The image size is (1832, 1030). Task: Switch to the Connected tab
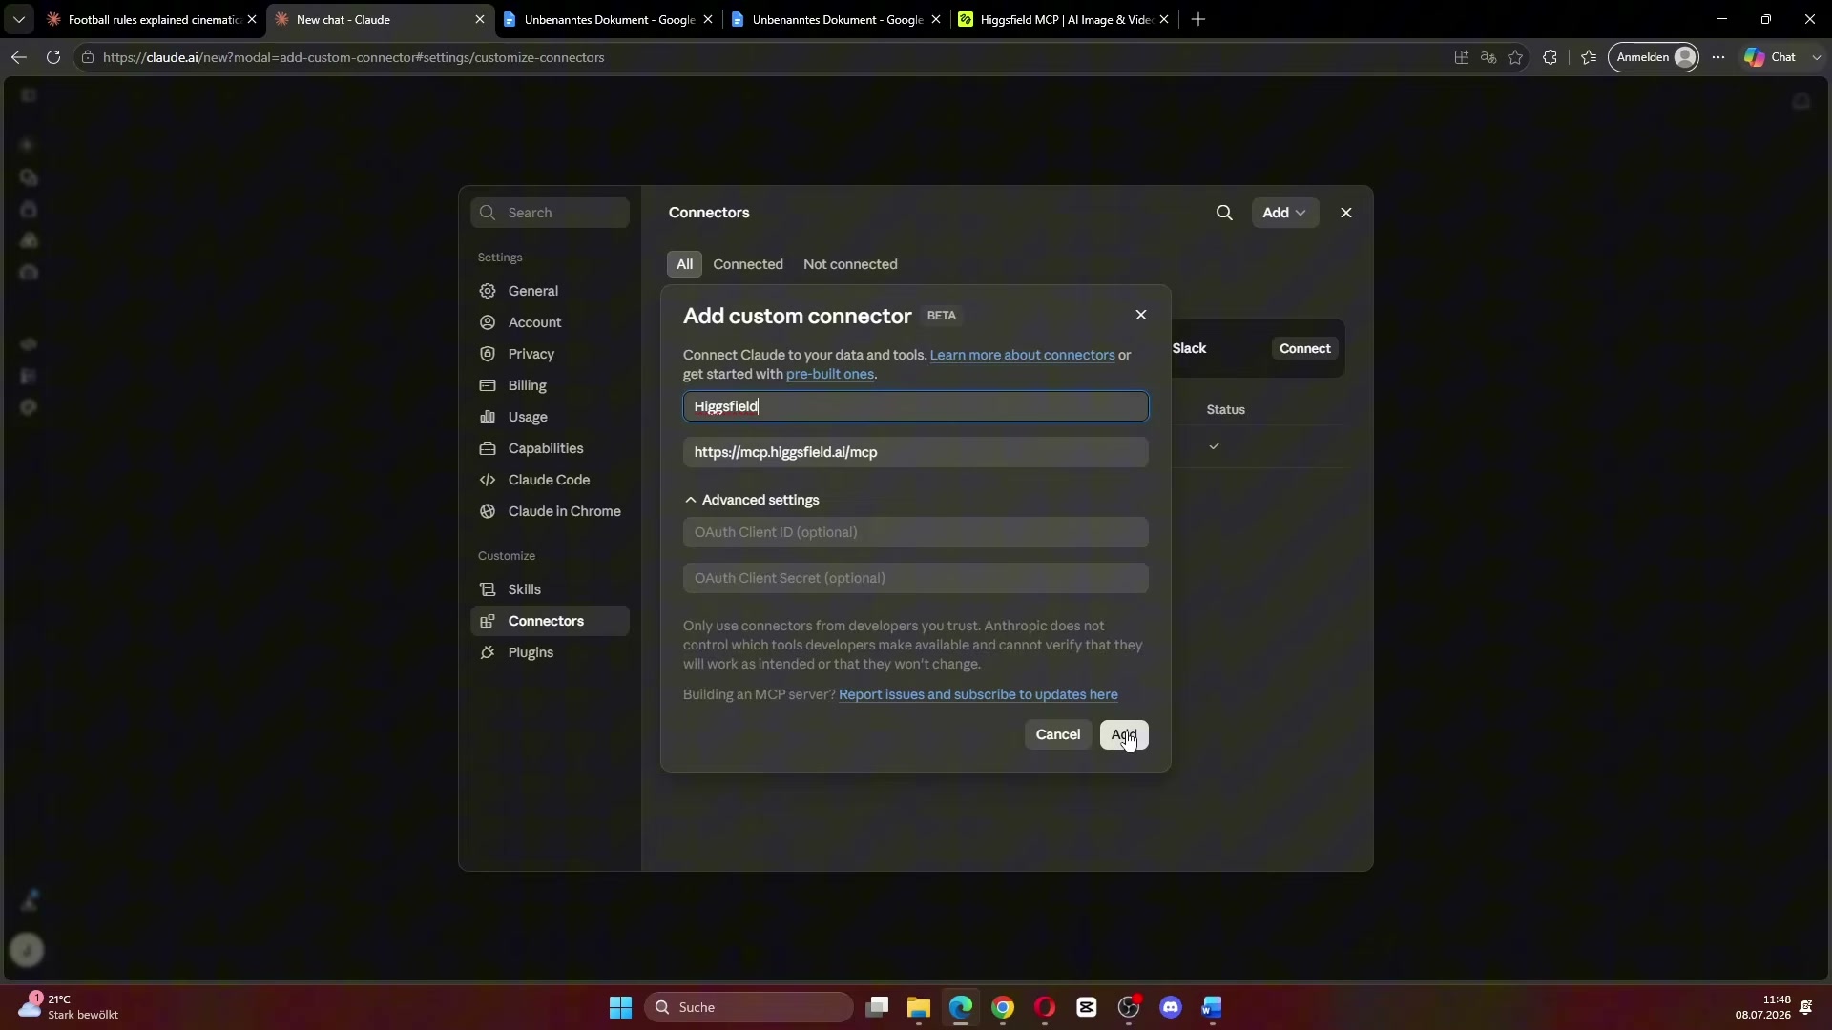click(748, 264)
